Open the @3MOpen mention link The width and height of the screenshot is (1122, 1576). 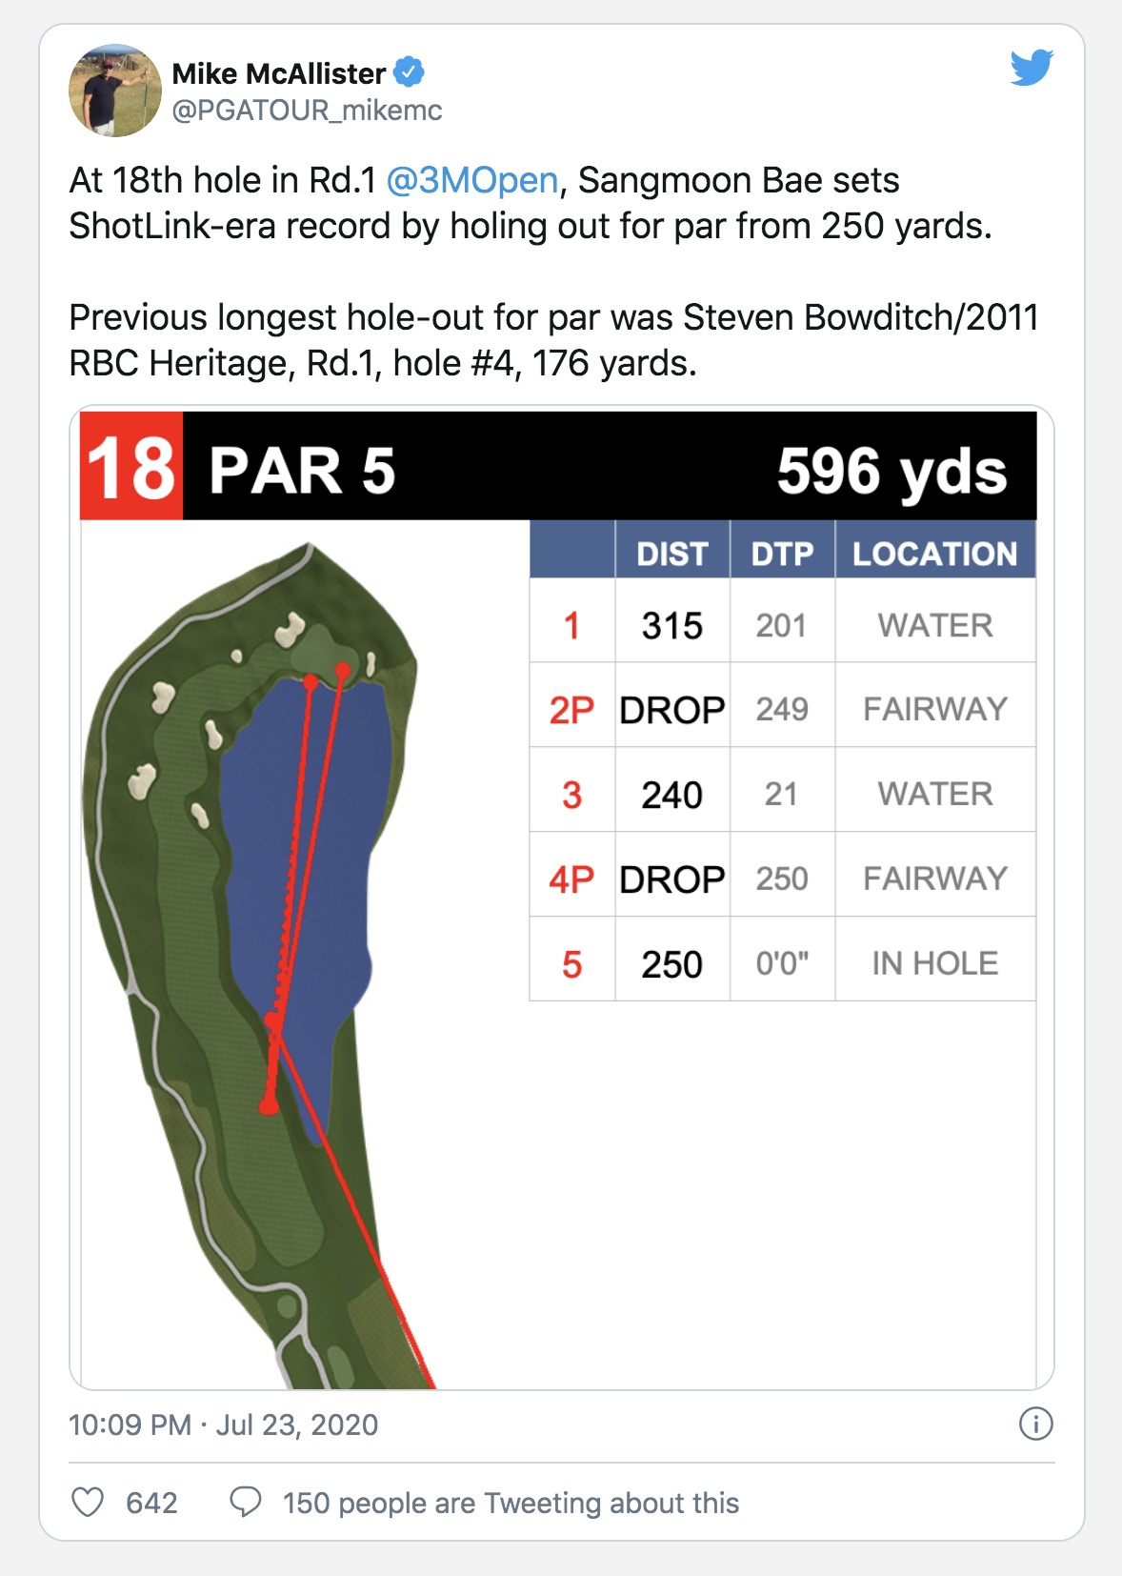coord(472,180)
